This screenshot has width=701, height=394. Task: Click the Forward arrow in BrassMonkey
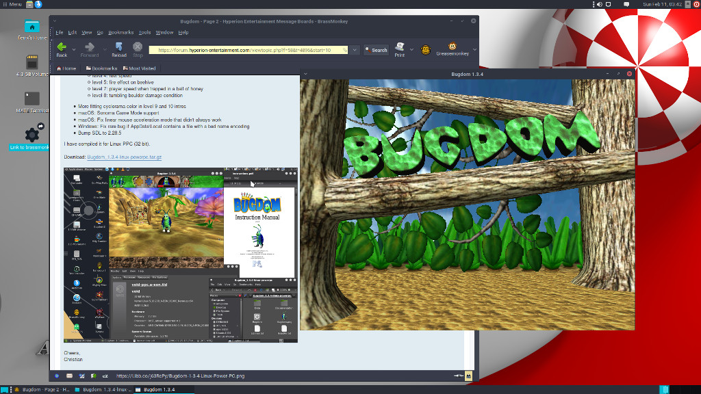tap(90, 49)
